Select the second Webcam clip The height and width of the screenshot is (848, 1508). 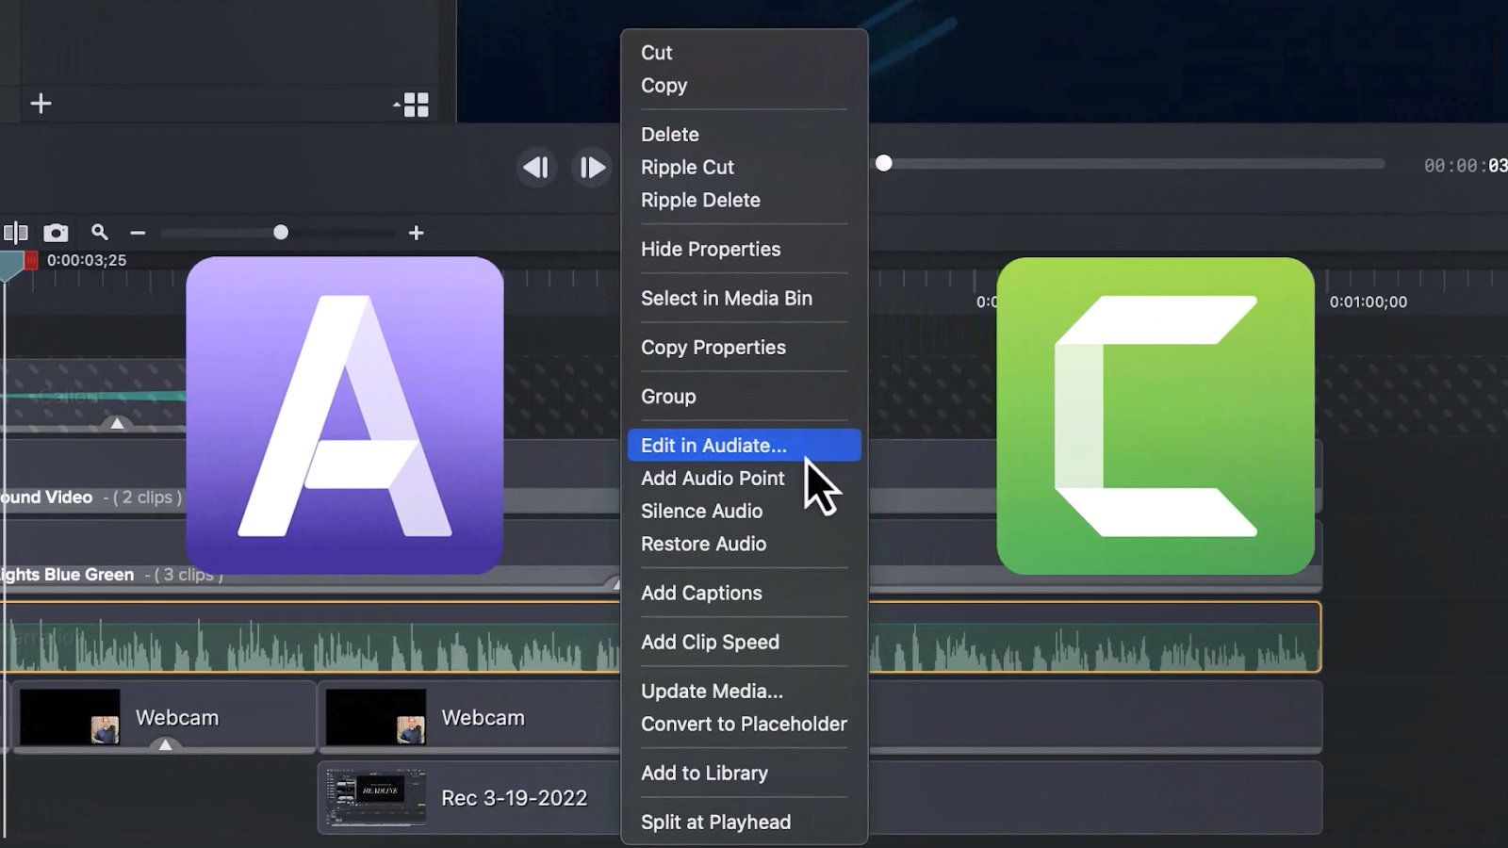(469, 717)
